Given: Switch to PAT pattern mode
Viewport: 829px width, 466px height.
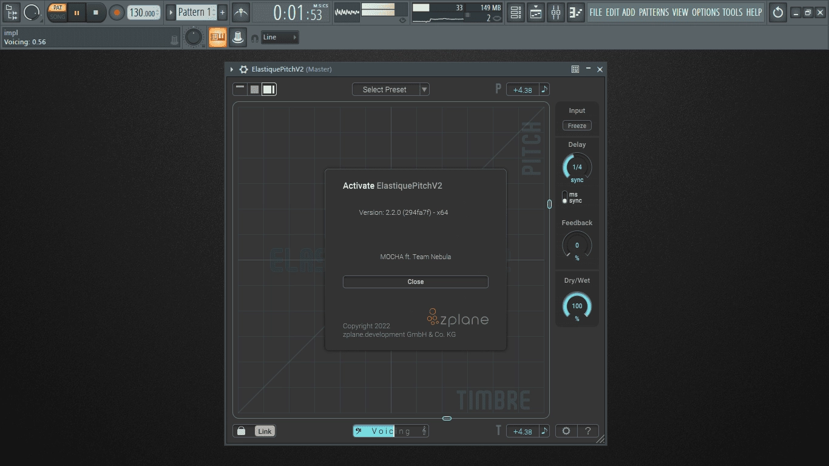Looking at the screenshot, I should coord(57,8).
